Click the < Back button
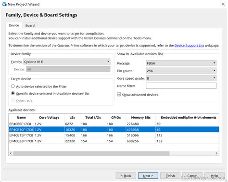The image size is (228, 182). click(x=126, y=176)
